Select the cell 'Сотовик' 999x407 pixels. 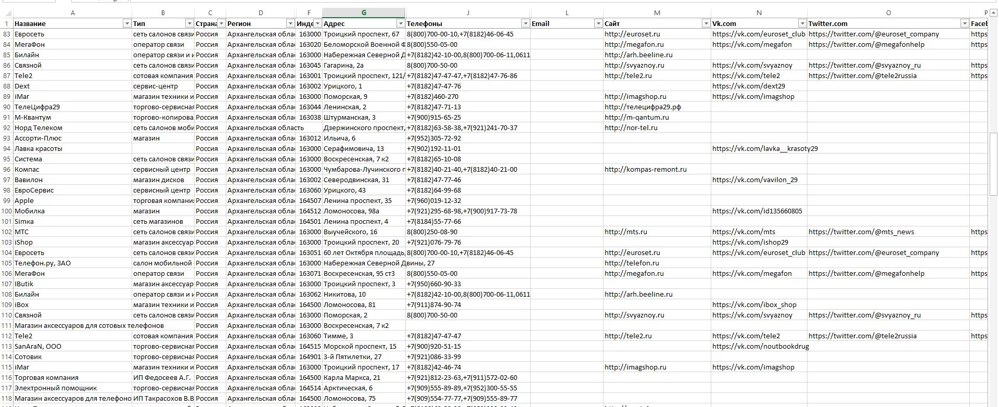pos(72,357)
